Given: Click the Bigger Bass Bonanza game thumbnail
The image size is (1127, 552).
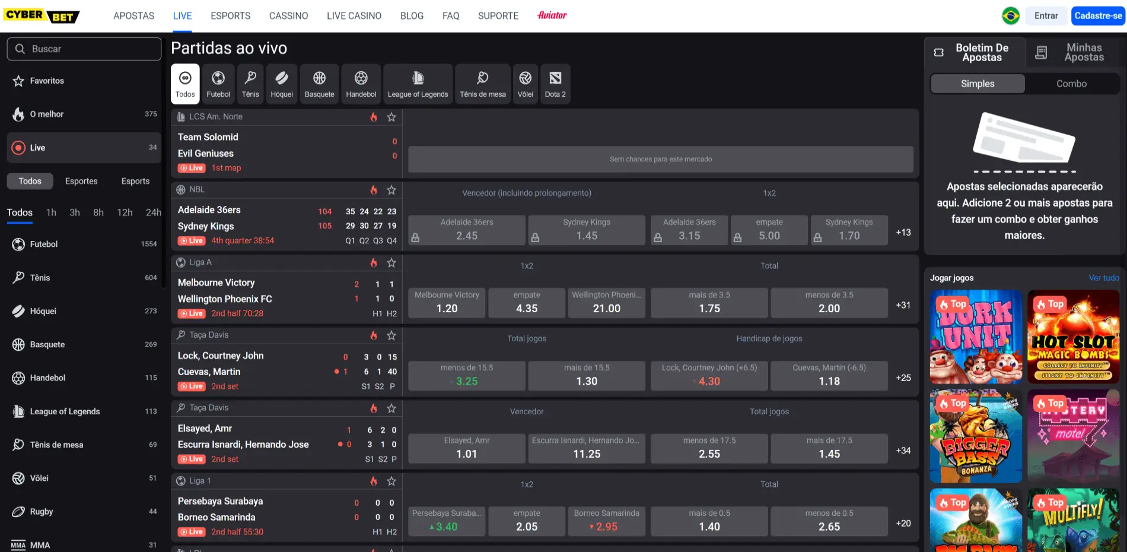Looking at the screenshot, I should (x=975, y=436).
